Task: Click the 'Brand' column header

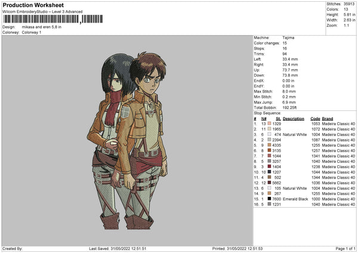Action: pyautogui.click(x=328, y=119)
